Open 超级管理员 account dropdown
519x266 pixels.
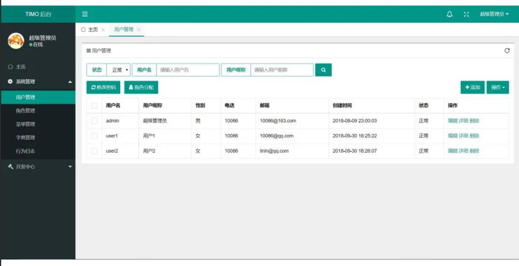(495, 14)
